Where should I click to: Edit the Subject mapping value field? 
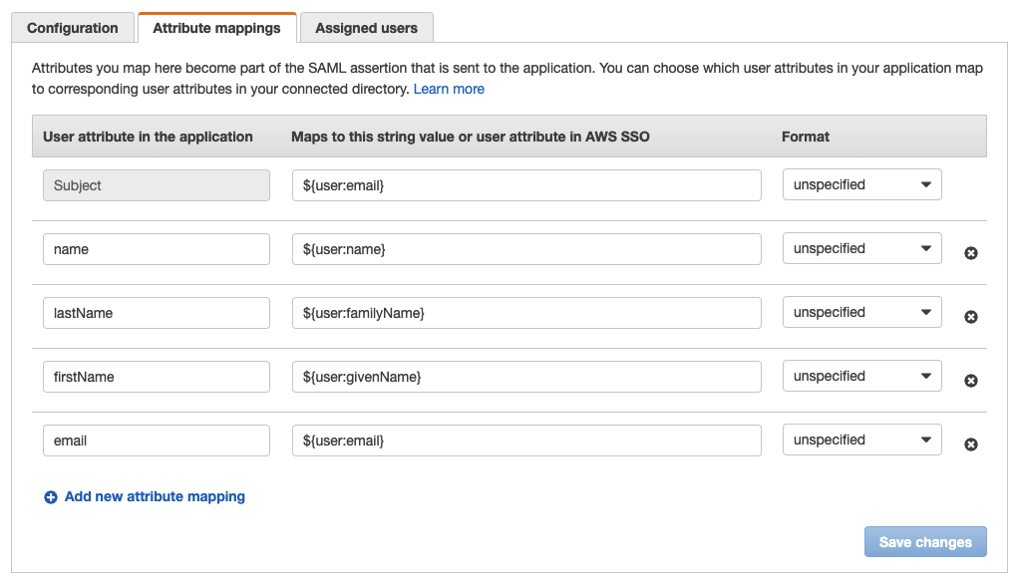click(x=526, y=185)
